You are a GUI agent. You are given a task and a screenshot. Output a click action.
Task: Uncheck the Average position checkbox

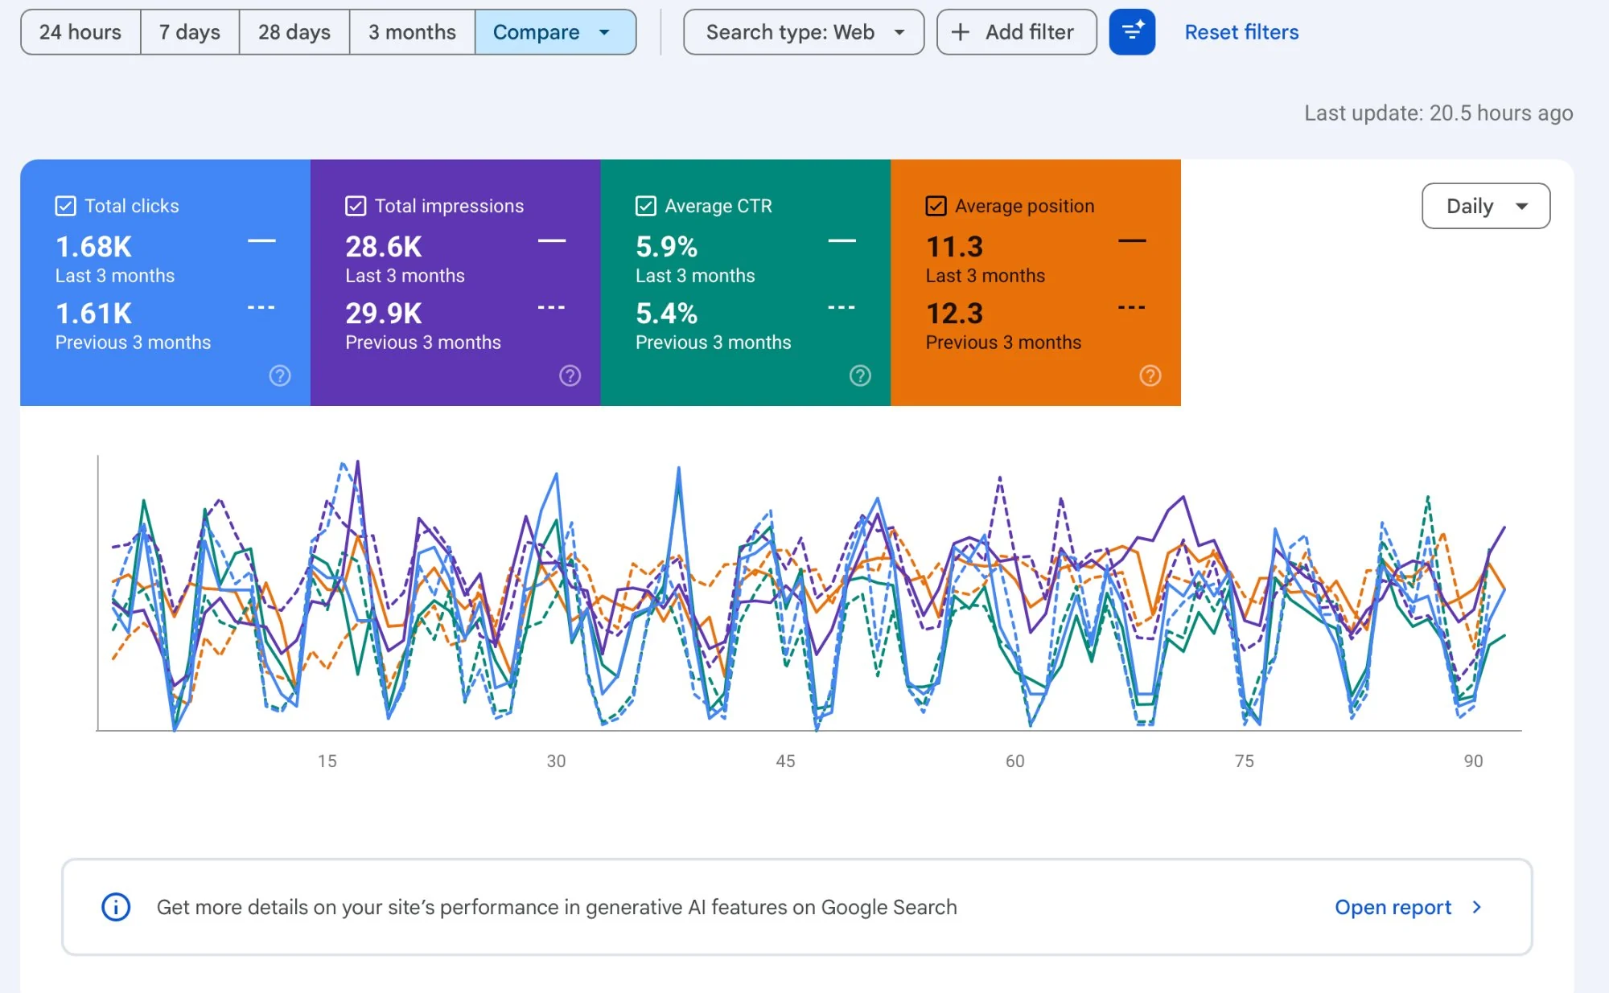tap(936, 206)
